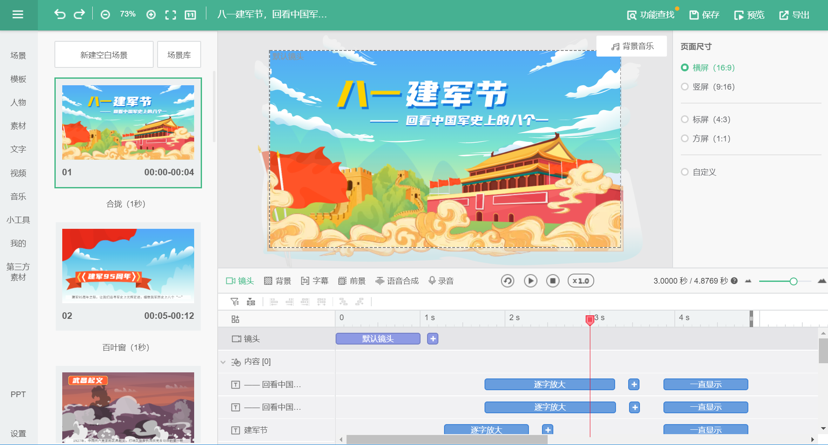Open the 第三方素材 sidebar tab
This screenshot has height=445, width=828.
click(18, 272)
